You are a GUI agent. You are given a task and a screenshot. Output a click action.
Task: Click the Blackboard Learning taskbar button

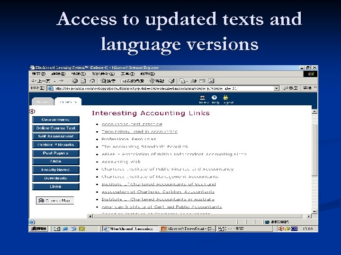coord(130,229)
